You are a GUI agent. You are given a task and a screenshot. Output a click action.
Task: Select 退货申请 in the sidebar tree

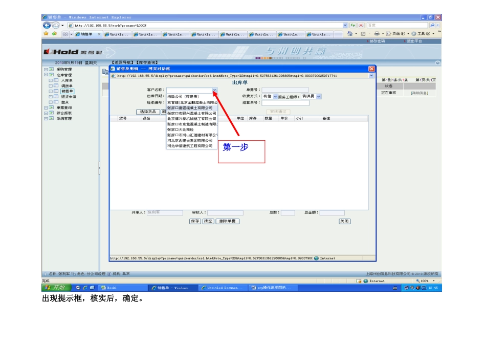point(69,97)
